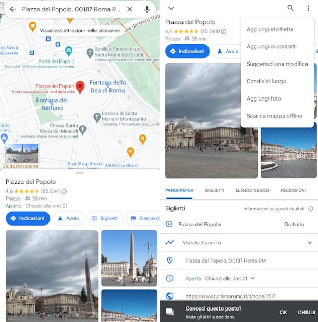This screenshot has width=318, height=322.
Task: Tap Fontana del Nettuno label on map
Action: [52, 104]
